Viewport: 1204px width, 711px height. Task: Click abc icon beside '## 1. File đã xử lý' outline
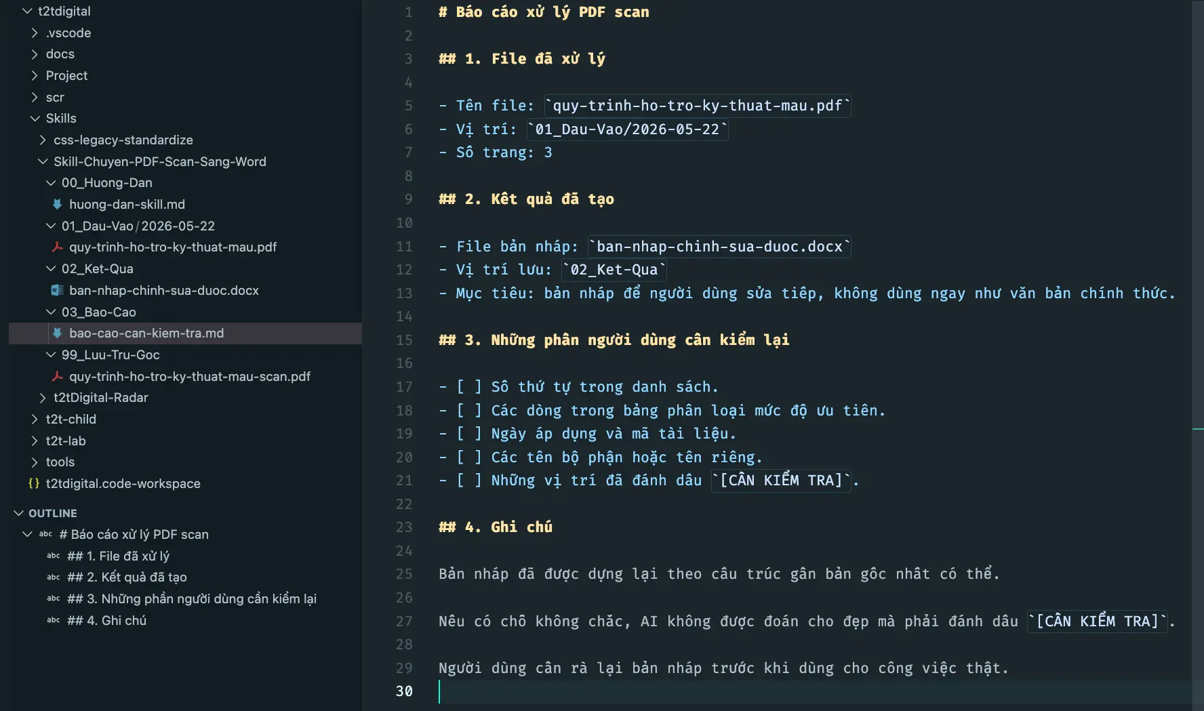pos(54,556)
